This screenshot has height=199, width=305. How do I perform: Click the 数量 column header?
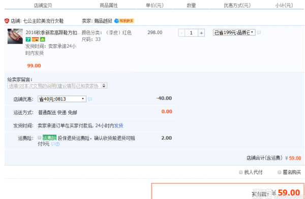(191, 6)
